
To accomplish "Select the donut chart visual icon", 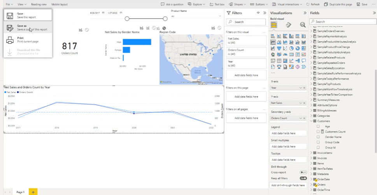I will (x=298, y=48).
